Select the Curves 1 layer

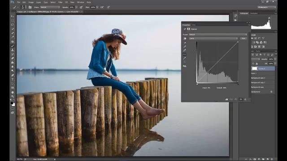(263, 68)
